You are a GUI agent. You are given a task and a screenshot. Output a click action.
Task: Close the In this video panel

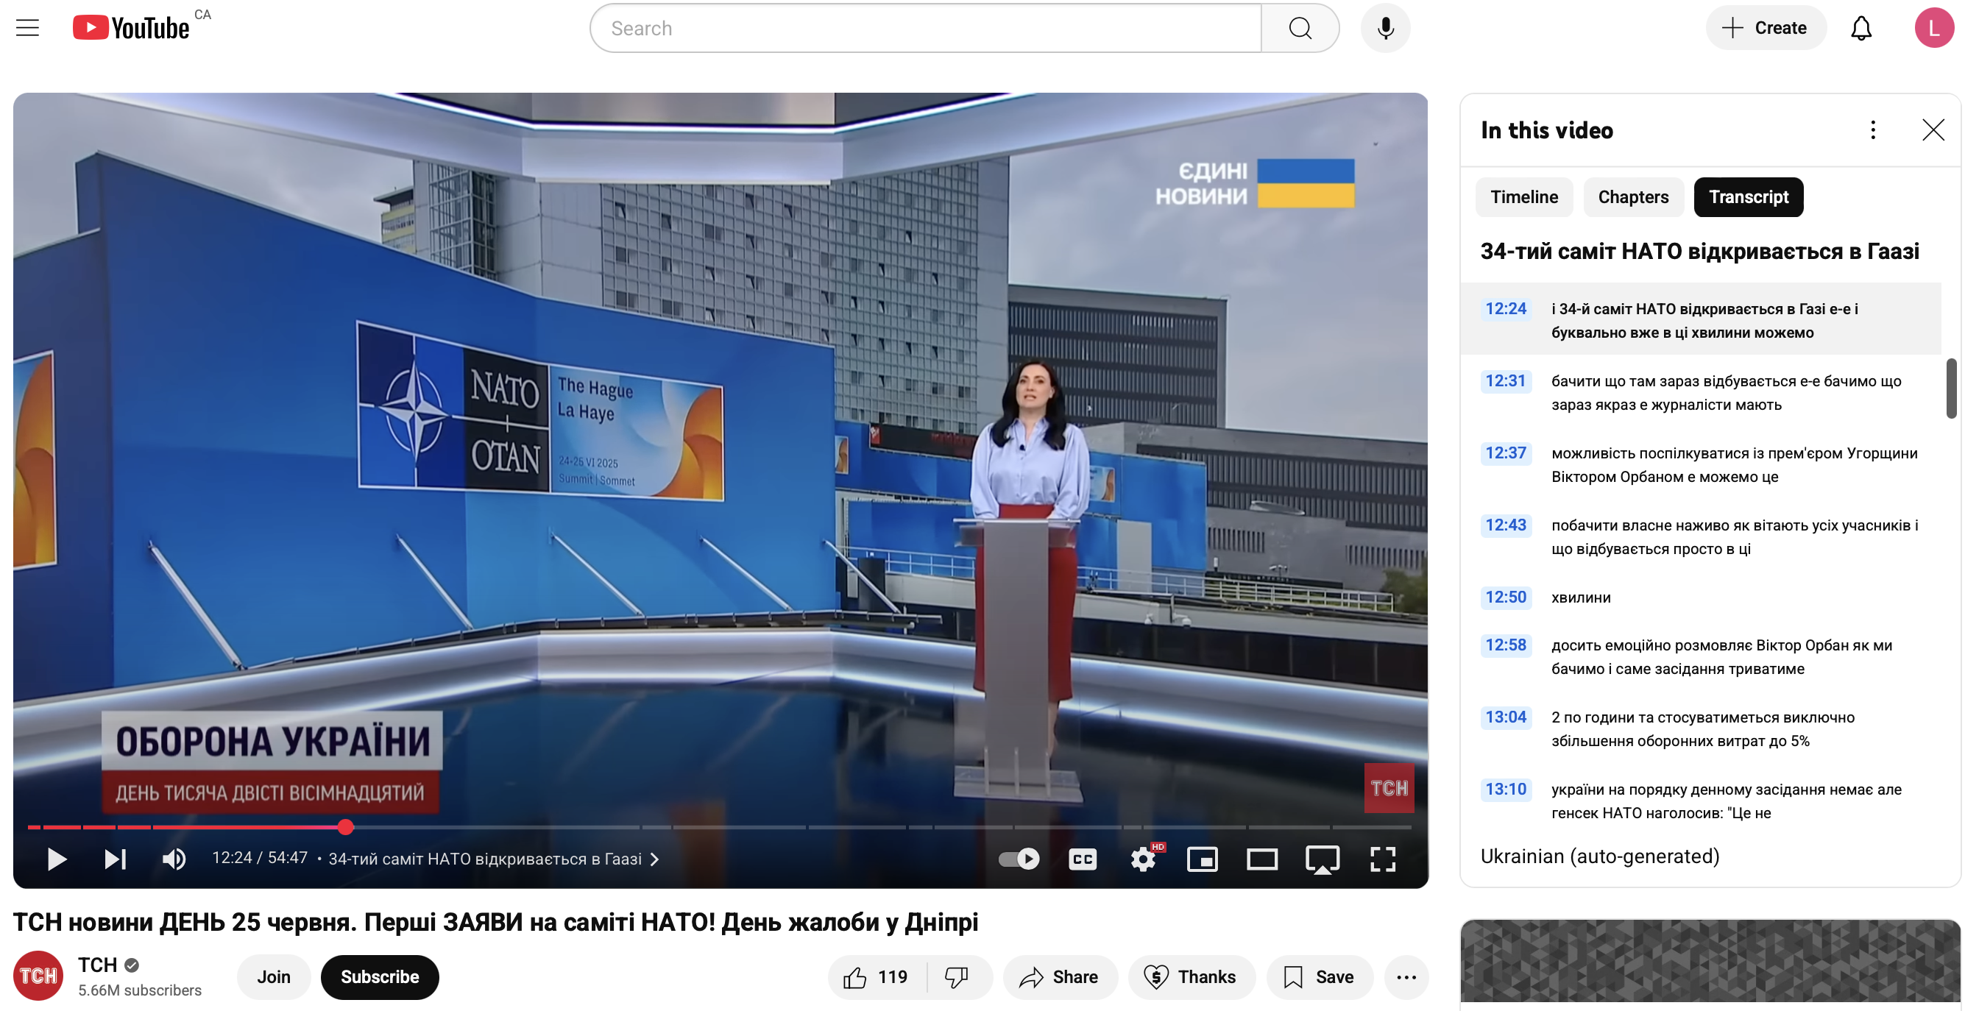click(x=1933, y=130)
